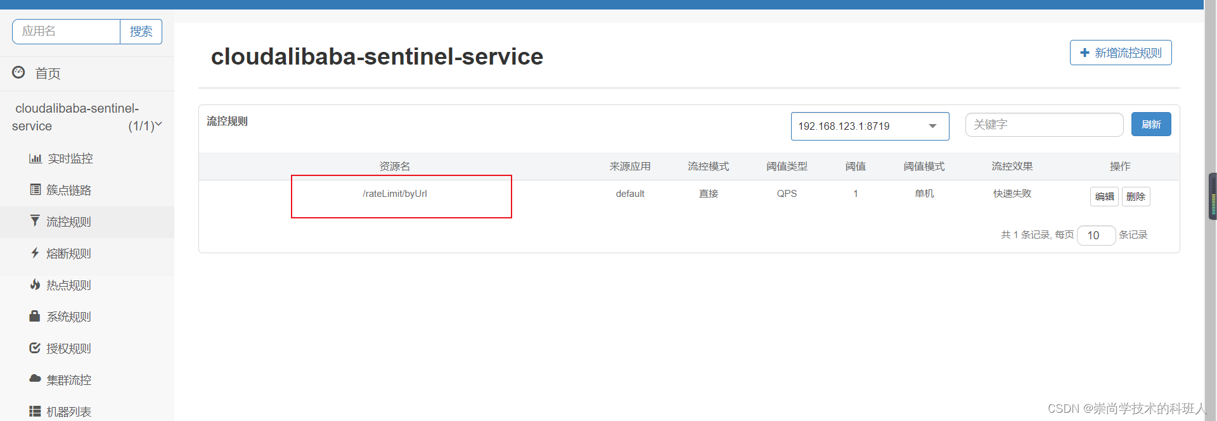
Task: Click the list icon for 机器列表
Action: 35,411
